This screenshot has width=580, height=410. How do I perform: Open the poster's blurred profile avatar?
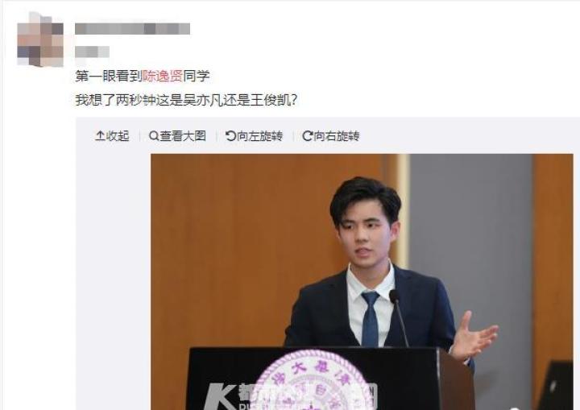click(40, 39)
